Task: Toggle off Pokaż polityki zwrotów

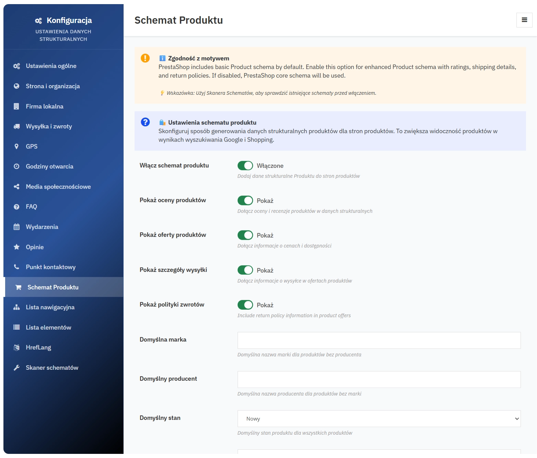Action: [x=245, y=305]
